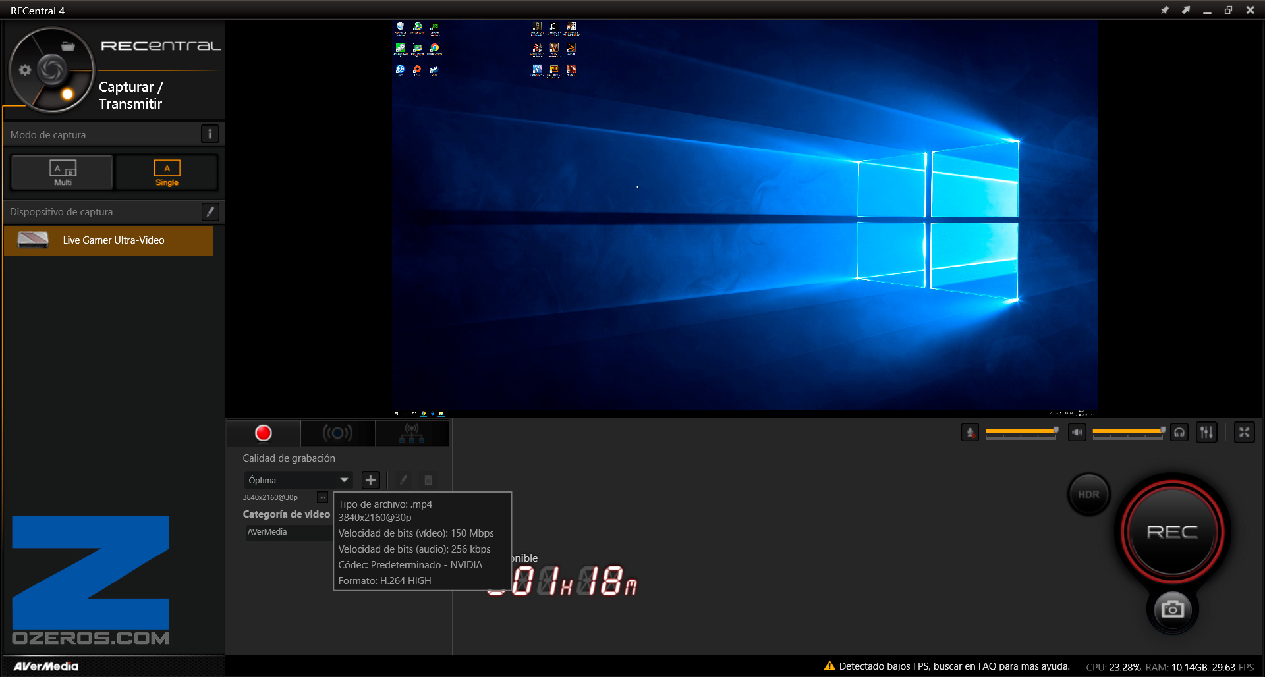Mute the system speaker audio
This screenshot has width=1265, height=677.
[1077, 433]
